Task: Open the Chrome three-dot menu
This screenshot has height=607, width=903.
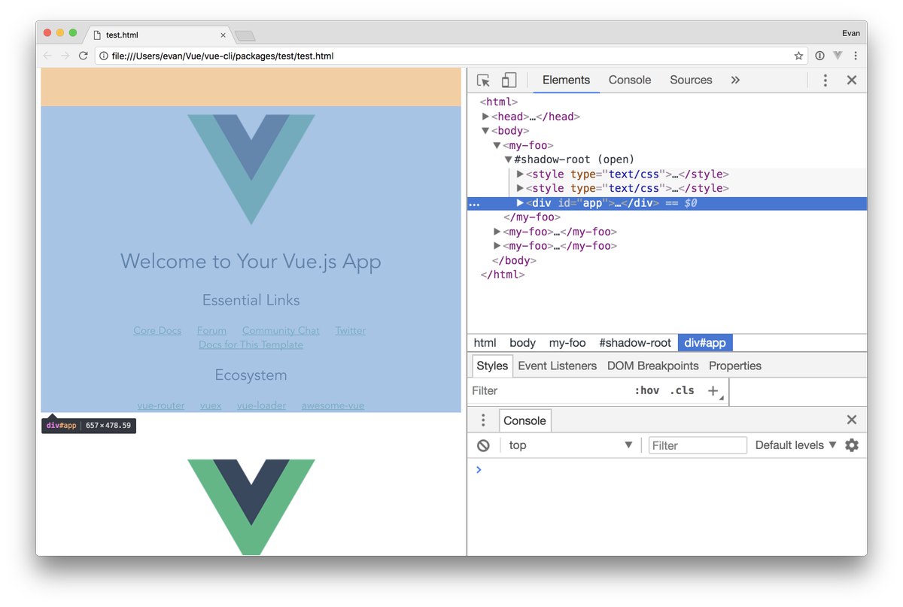Action: tap(856, 56)
